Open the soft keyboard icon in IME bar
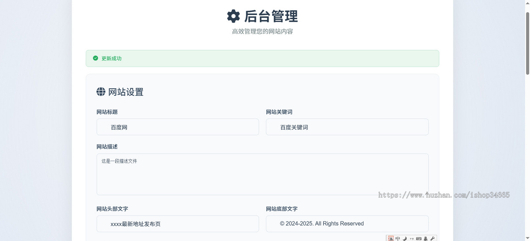530x241 pixels. (x=419, y=238)
